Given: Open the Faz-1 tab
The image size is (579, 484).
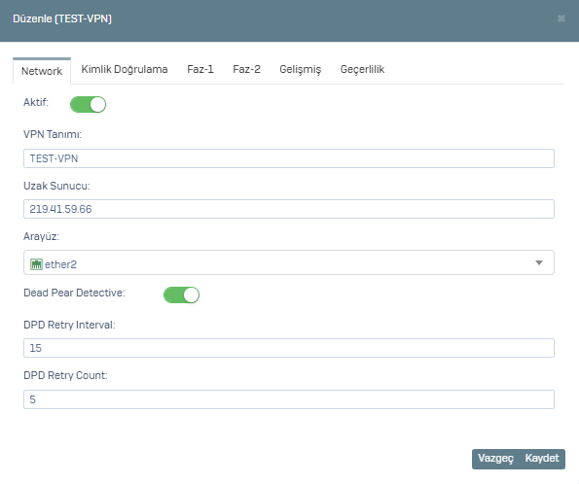Looking at the screenshot, I should [200, 69].
